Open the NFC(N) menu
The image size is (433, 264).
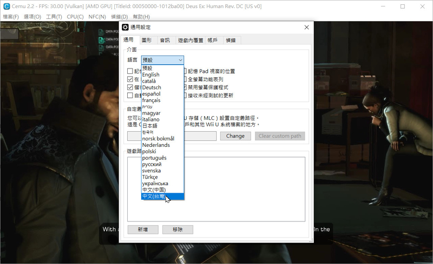(97, 17)
